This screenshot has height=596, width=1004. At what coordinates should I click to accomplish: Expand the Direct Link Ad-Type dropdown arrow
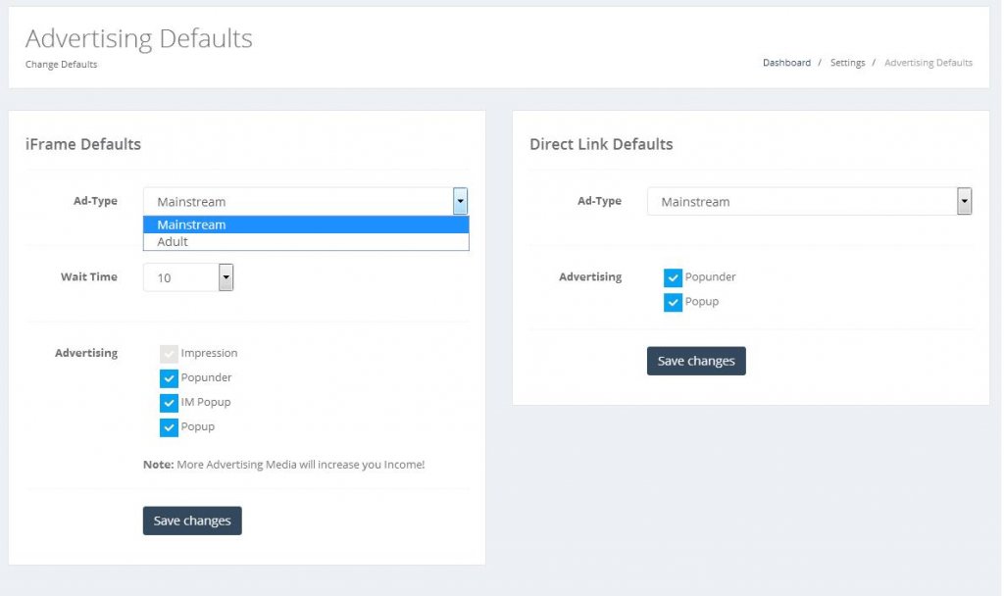(964, 201)
